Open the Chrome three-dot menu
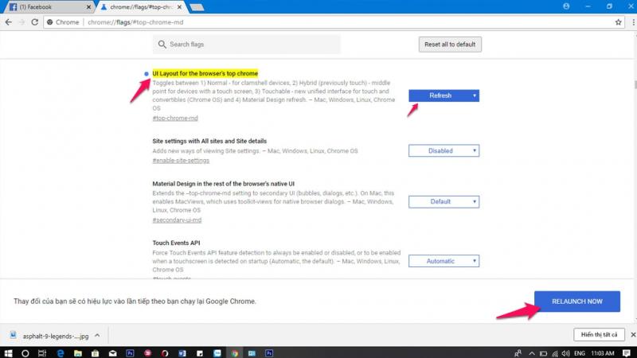The width and height of the screenshot is (637, 358). pyautogui.click(x=628, y=22)
